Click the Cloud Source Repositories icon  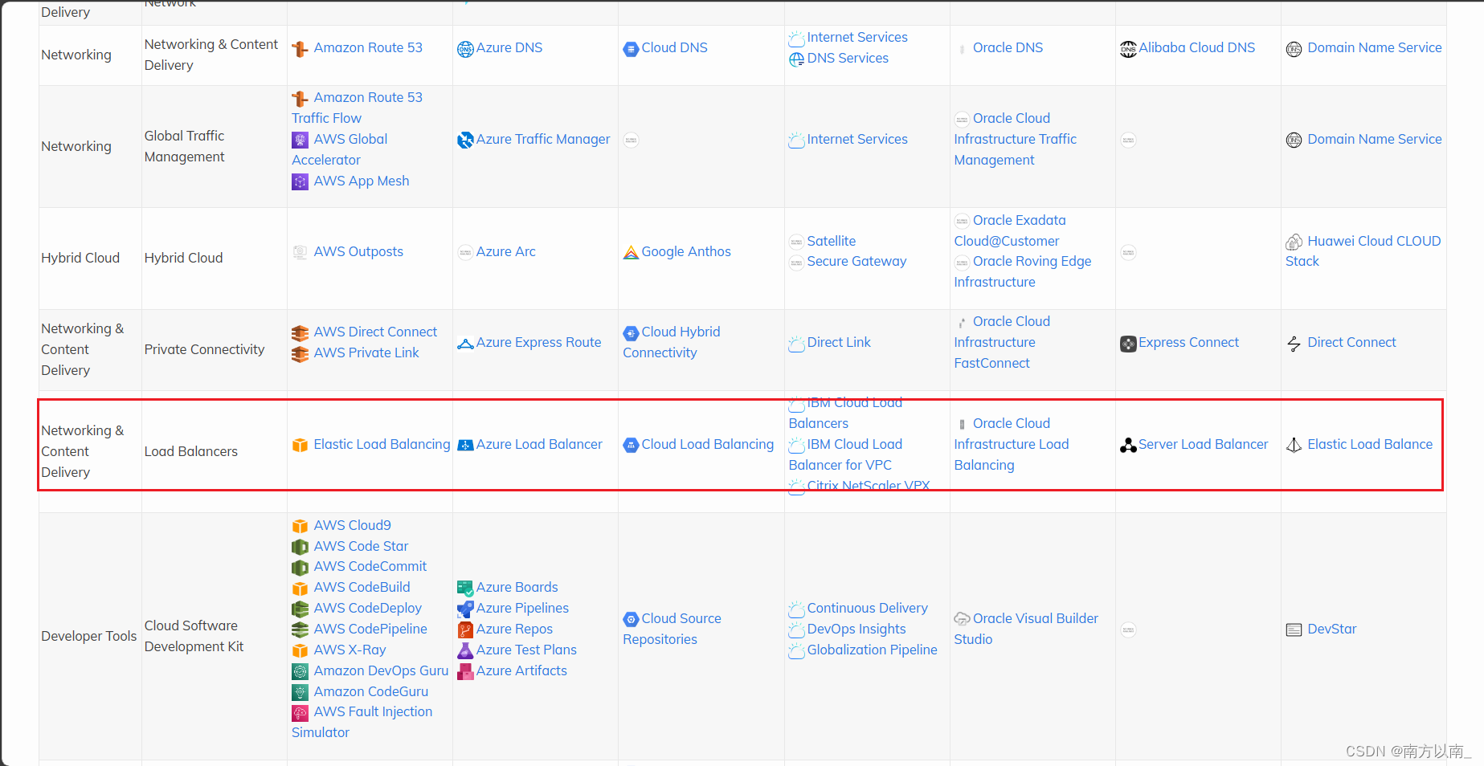tap(631, 619)
